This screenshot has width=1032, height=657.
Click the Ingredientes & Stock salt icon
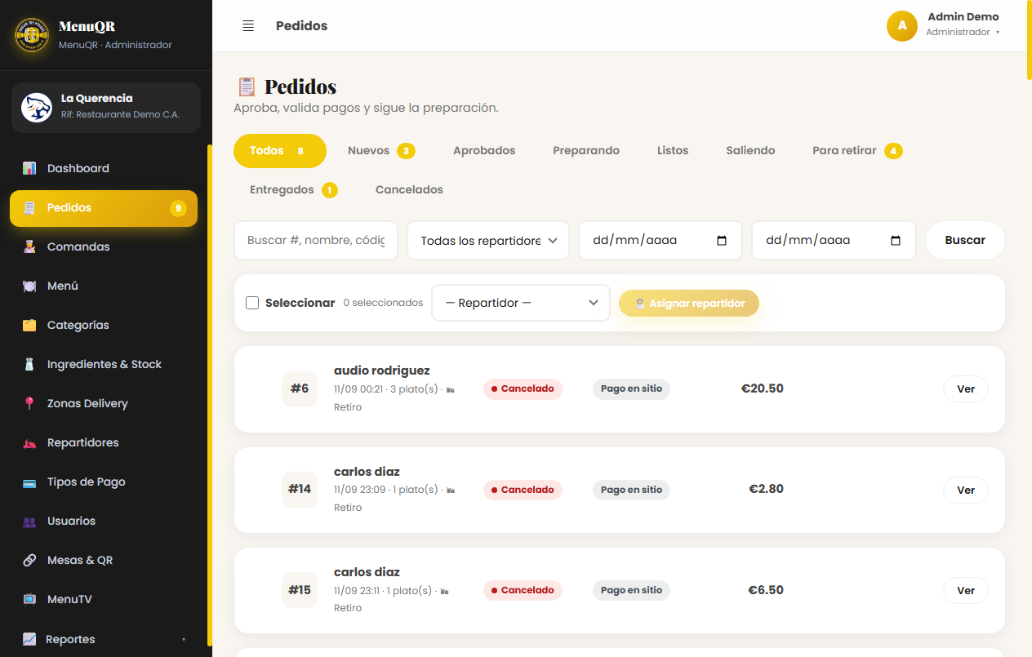[x=29, y=364]
